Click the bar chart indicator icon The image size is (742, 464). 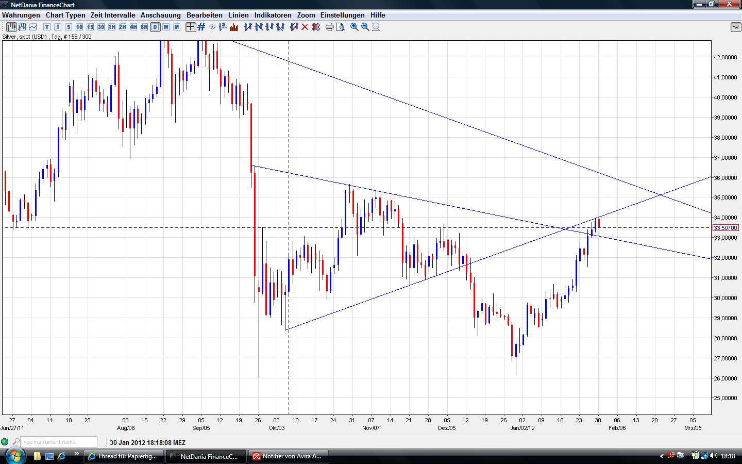[x=234, y=27]
